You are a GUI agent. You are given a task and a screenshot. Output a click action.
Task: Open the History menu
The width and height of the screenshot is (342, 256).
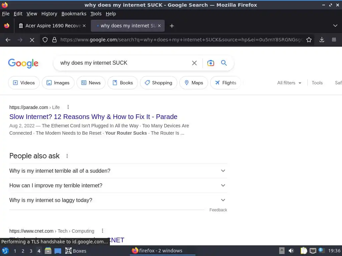point(49,14)
